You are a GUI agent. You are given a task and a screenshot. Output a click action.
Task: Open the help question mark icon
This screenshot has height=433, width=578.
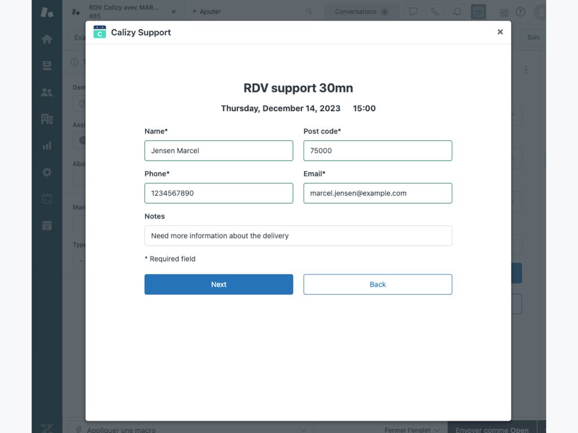[x=520, y=12]
